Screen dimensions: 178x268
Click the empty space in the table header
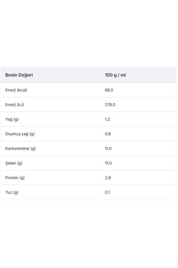151,75
